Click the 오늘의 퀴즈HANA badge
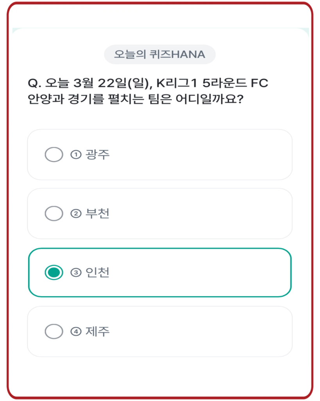 [160, 54]
